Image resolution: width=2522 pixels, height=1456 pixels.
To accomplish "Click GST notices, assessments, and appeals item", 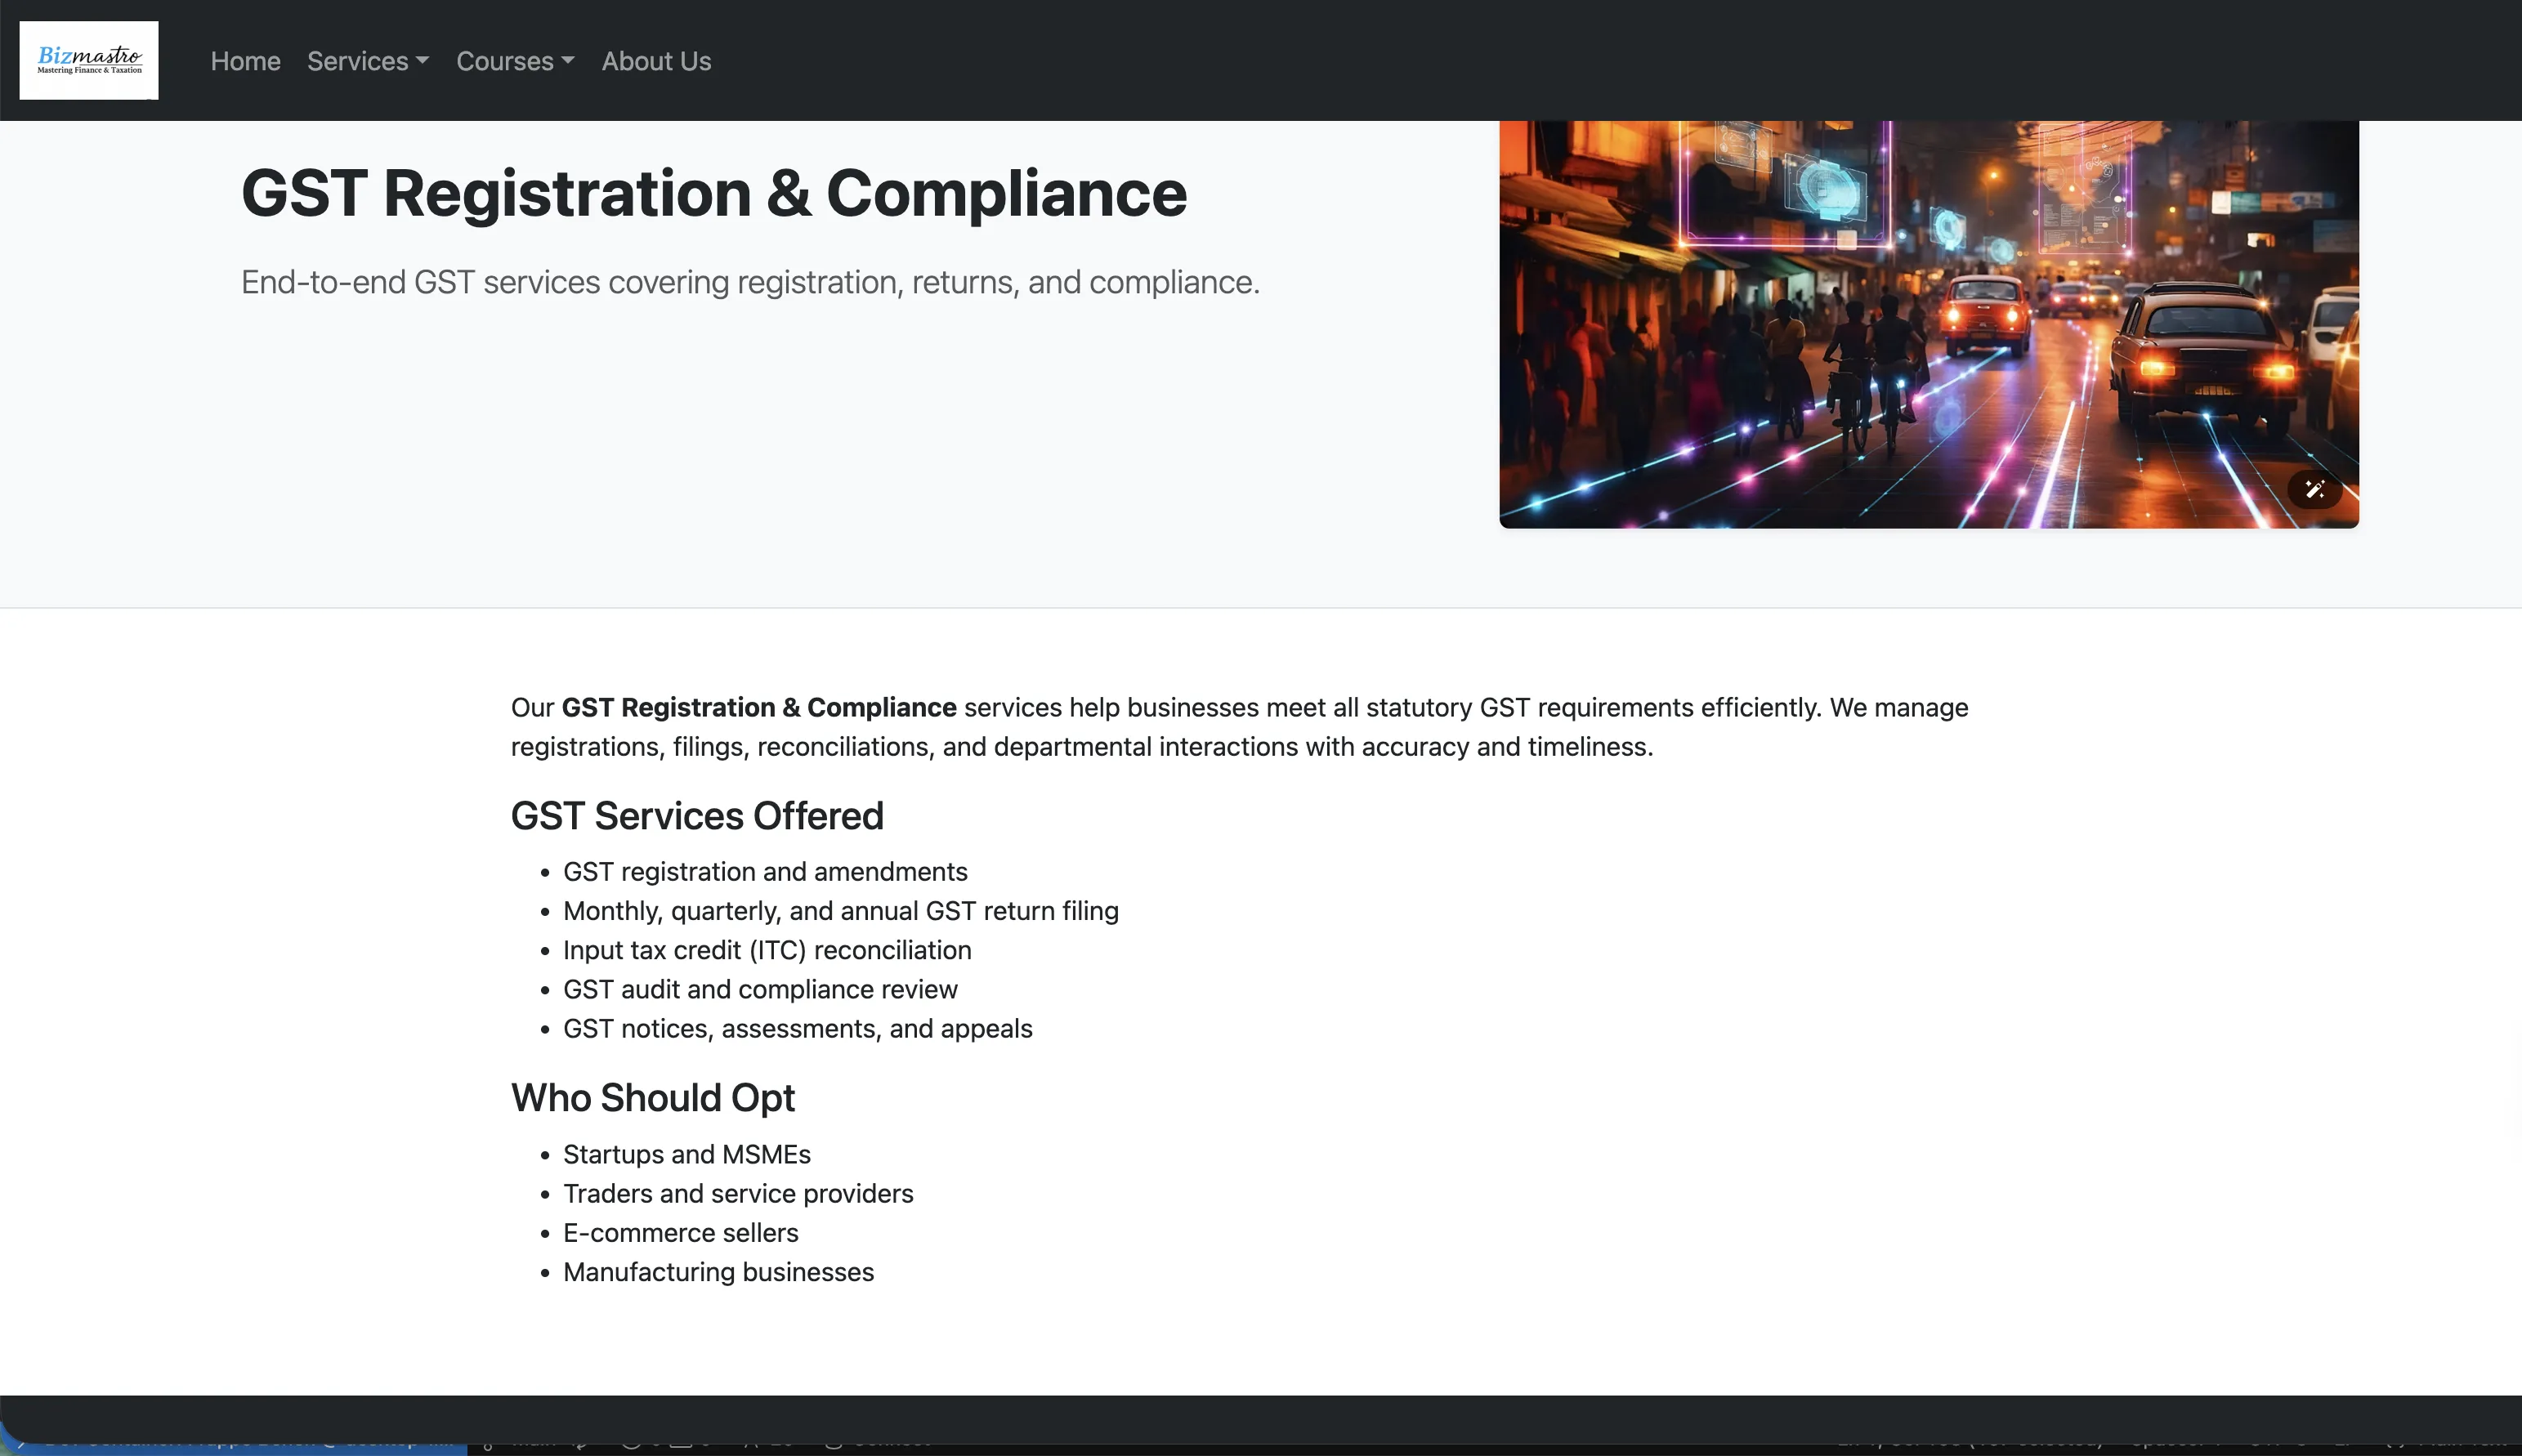I will [797, 1028].
